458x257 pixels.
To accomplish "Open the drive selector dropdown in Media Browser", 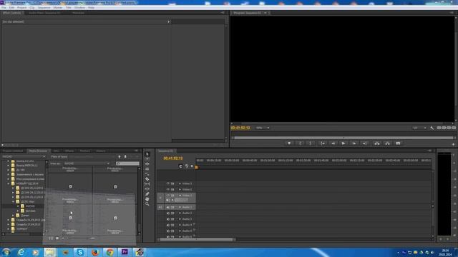I will point(24,157).
